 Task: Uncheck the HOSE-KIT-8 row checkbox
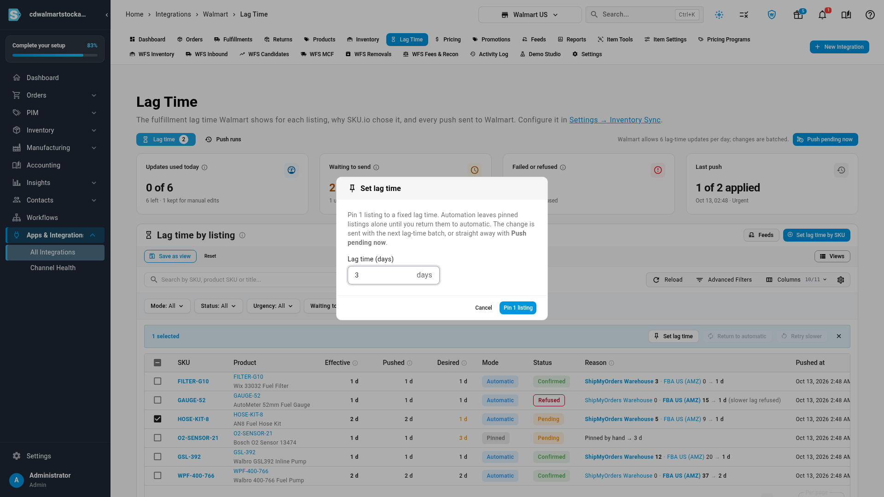[x=157, y=419]
